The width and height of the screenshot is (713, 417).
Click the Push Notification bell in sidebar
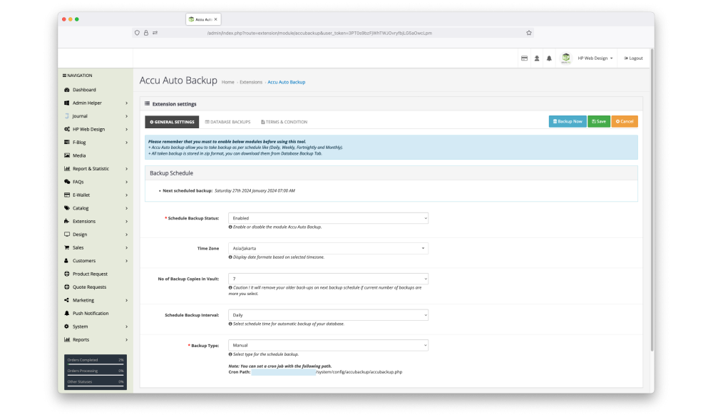pyautogui.click(x=66, y=314)
